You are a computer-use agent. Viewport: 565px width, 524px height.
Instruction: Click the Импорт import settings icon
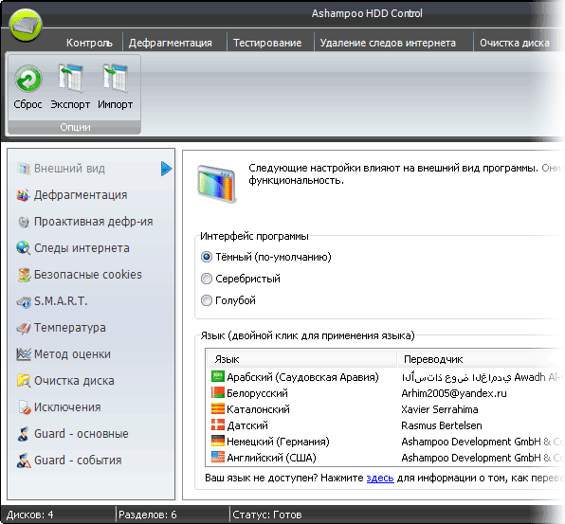(x=116, y=78)
